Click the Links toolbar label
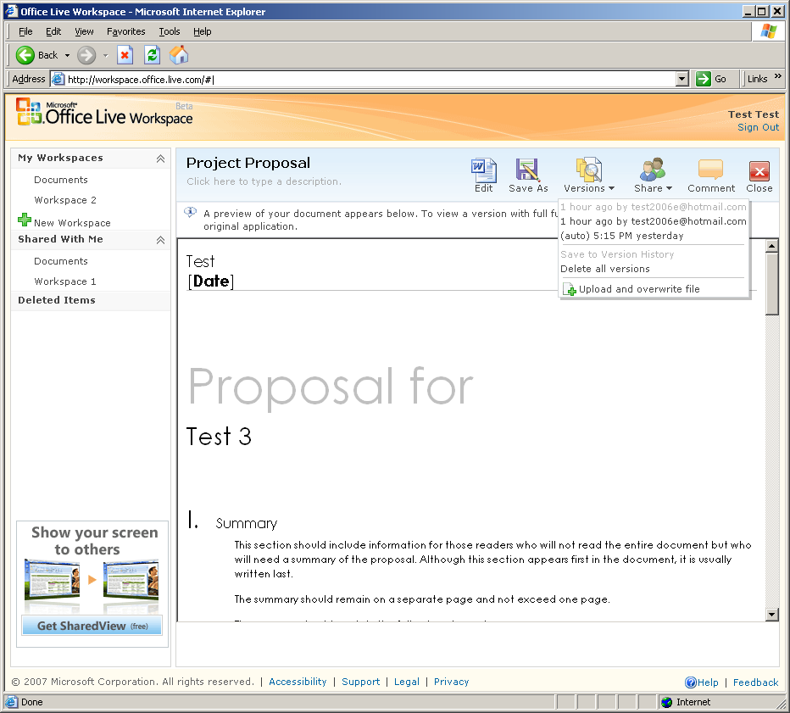790x713 pixels. (x=757, y=79)
